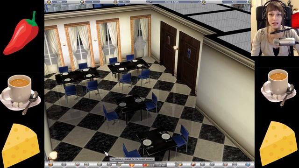The height and width of the screenshot is (168, 299).
Task: Click the fourth round icon in the bottom toolbar
Action: (86, 164)
